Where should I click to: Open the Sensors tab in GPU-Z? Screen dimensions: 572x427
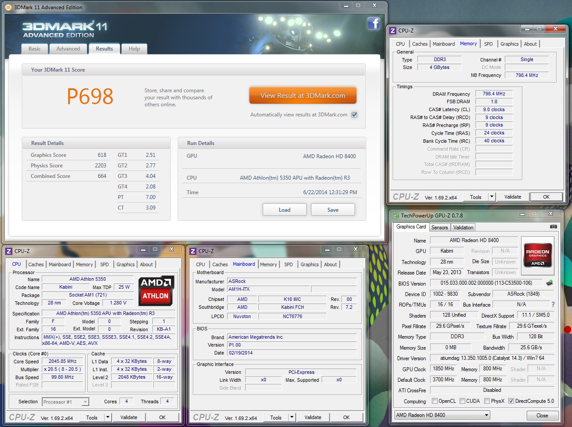(439, 228)
